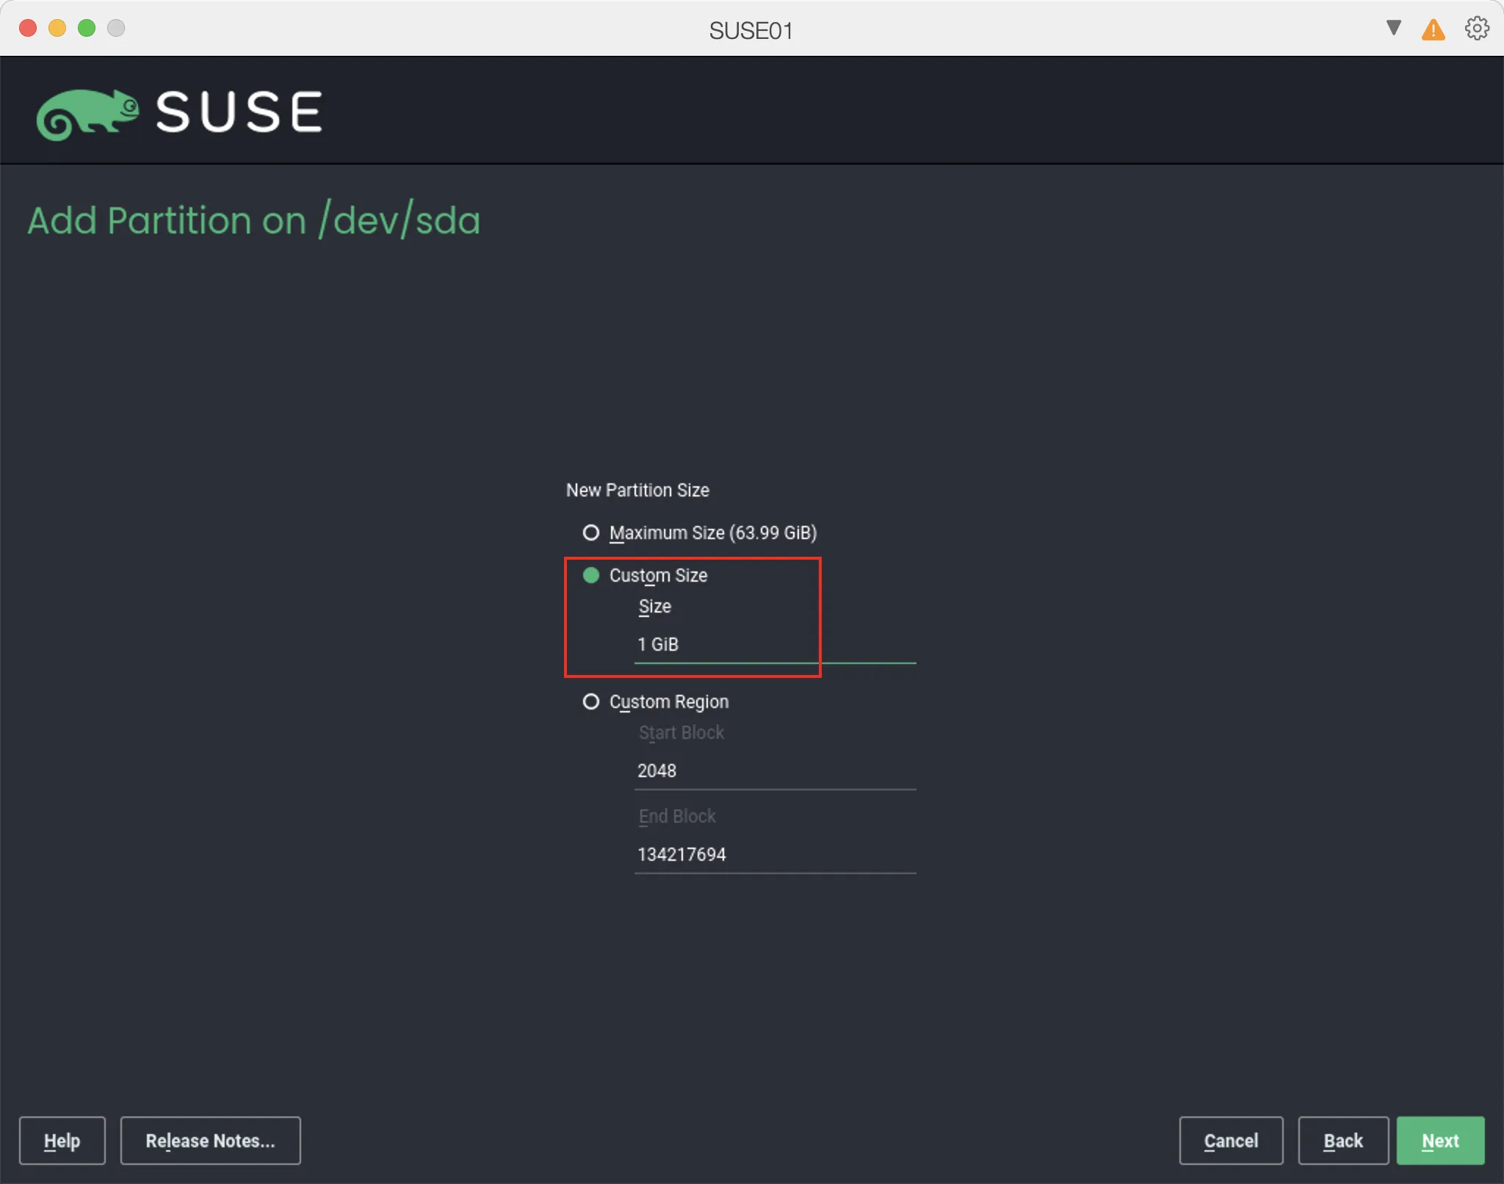Click the SUSE01 title bar text
Image resolution: width=1504 pixels, height=1184 pixels.
pyautogui.click(x=751, y=29)
